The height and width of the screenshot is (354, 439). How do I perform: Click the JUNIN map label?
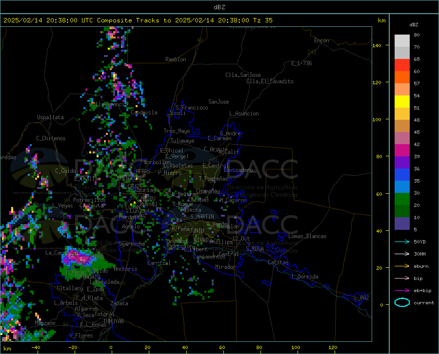click(x=197, y=230)
